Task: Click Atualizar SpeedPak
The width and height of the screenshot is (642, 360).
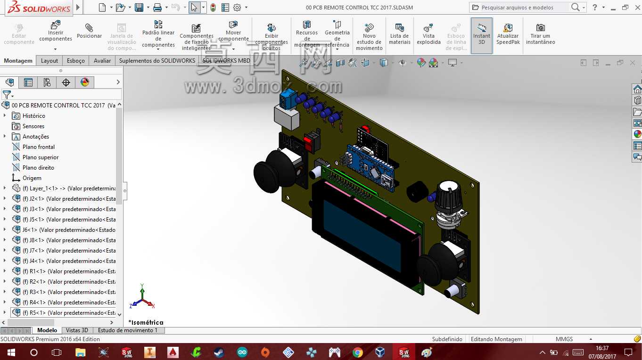Action: 508,34
